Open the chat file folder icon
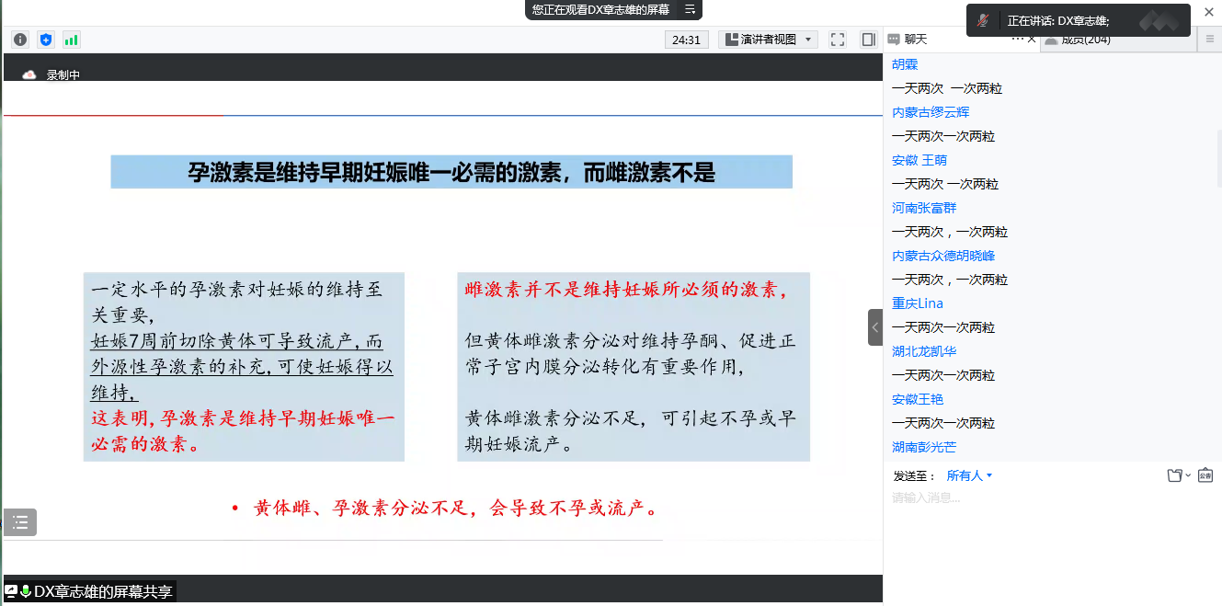 (1174, 475)
